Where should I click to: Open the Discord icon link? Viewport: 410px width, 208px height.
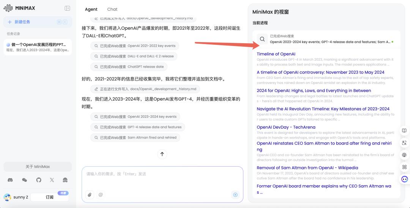tap(10, 180)
